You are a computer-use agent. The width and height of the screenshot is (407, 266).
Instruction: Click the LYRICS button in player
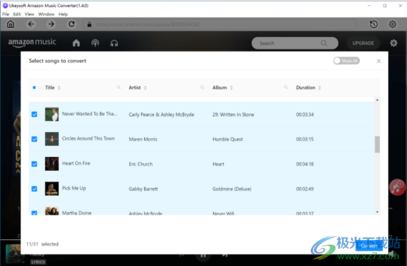[38, 262]
